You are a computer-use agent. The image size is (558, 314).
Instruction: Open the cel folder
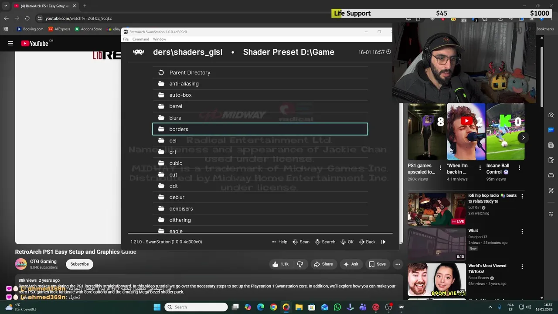pos(260,140)
